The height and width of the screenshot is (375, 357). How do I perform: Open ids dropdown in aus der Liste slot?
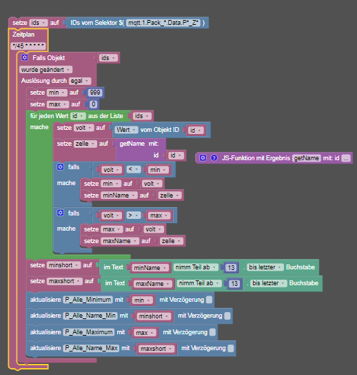click(x=142, y=116)
